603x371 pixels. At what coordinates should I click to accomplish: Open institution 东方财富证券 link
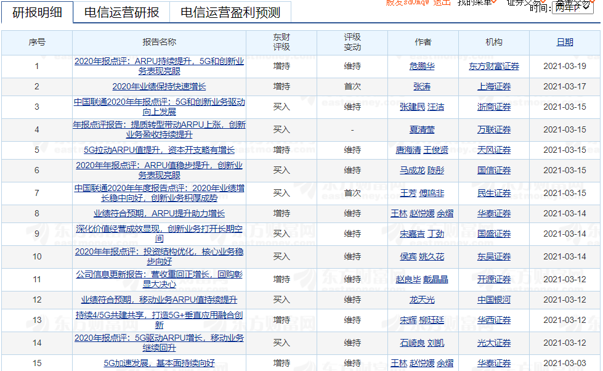coord(494,66)
